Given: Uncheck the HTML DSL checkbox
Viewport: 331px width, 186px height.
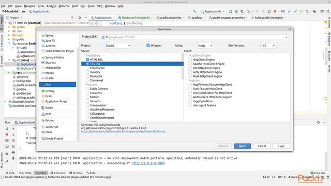Looking at the screenshot, I should (x=87, y=60).
